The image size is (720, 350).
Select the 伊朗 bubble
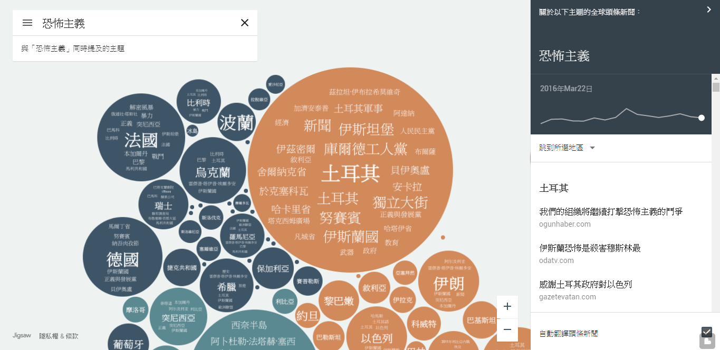tap(448, 281)
